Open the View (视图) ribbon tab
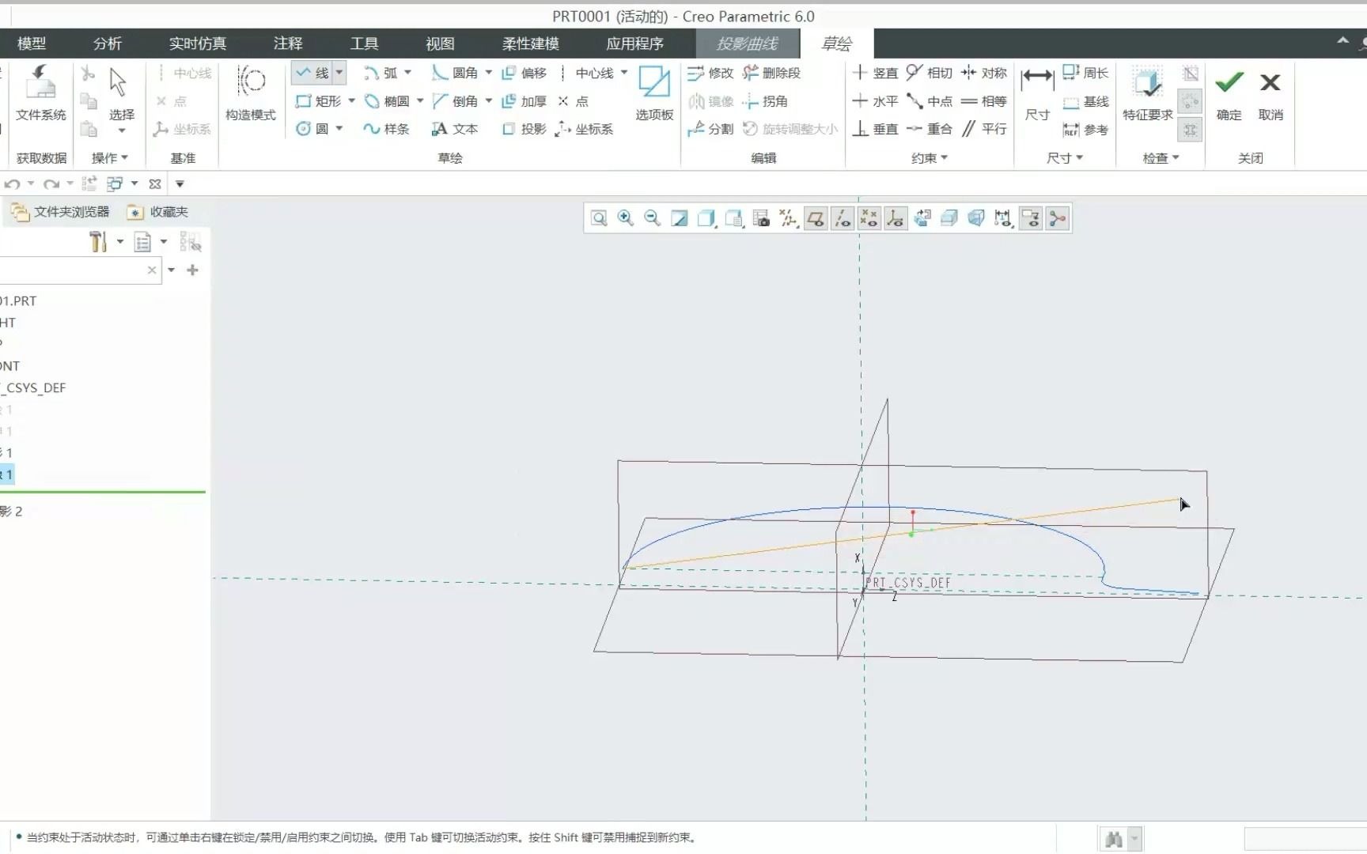This screenshot has width=1367, height=854. [440, 43]
